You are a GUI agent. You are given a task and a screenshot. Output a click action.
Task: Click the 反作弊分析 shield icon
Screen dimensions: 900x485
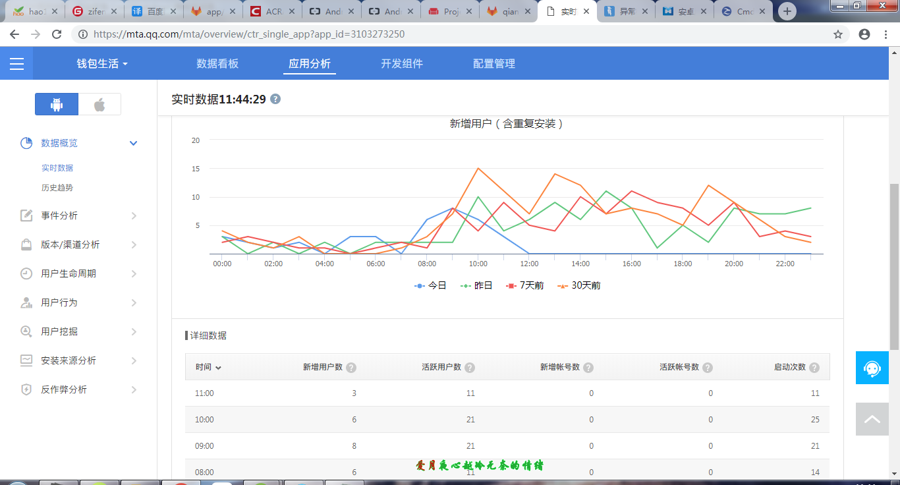tap(26, 389)
